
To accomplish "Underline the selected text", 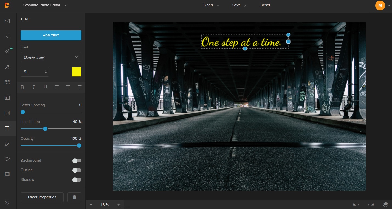I will coord(45,87).
